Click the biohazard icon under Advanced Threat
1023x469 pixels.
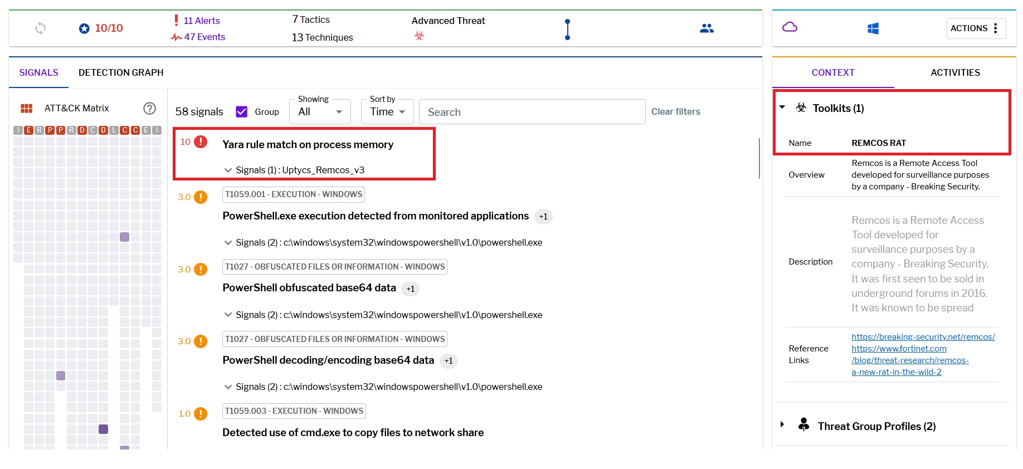(x=419, y=36)
